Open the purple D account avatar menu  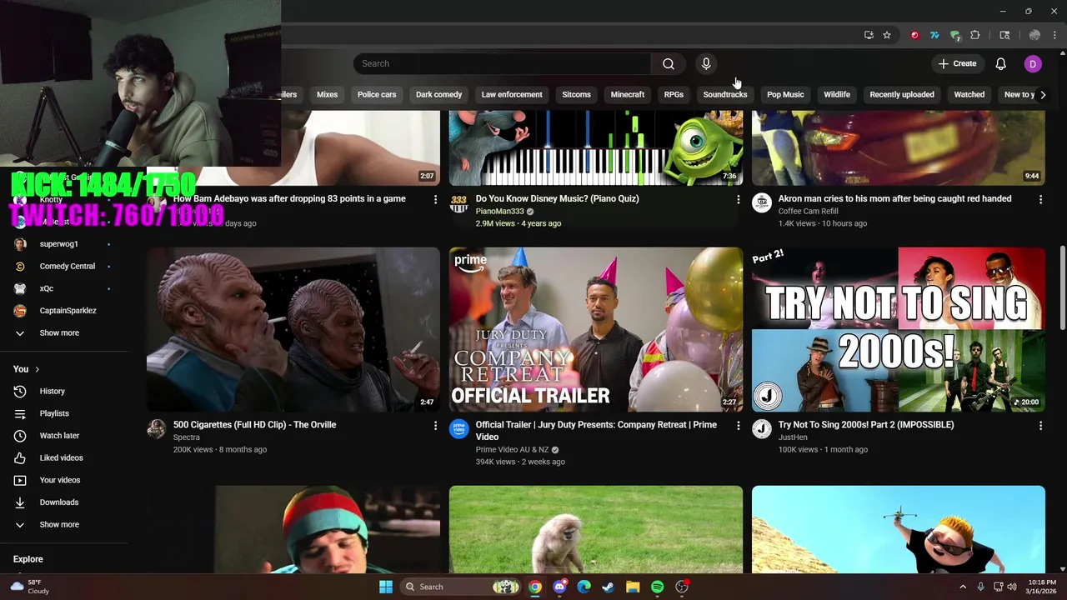click(x=1033, y=63)
